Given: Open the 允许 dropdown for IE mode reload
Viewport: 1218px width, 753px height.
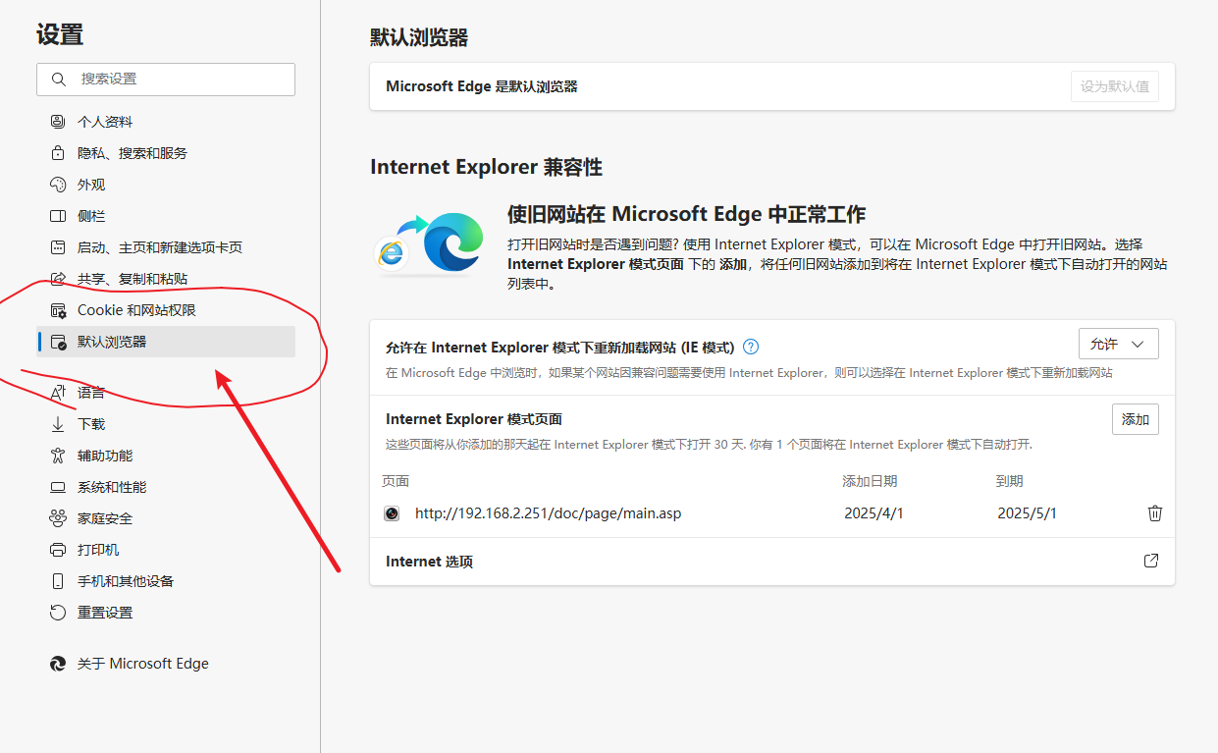Looking at the screenshot, I should [1118, 344].
